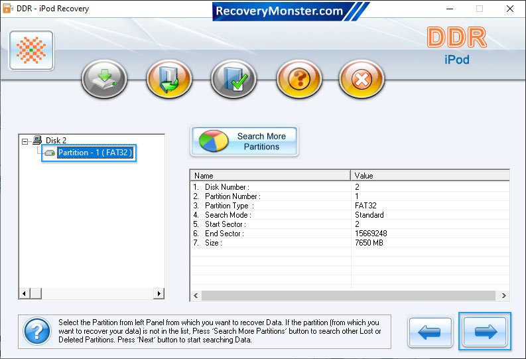This screenshot has height=359, width=526.
Task: Click the folder with green arrow icon
Action: coord(169,79)
